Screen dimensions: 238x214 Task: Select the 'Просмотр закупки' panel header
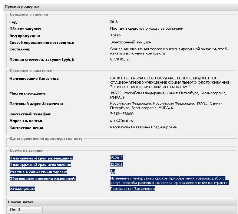[x=120, y=7]
